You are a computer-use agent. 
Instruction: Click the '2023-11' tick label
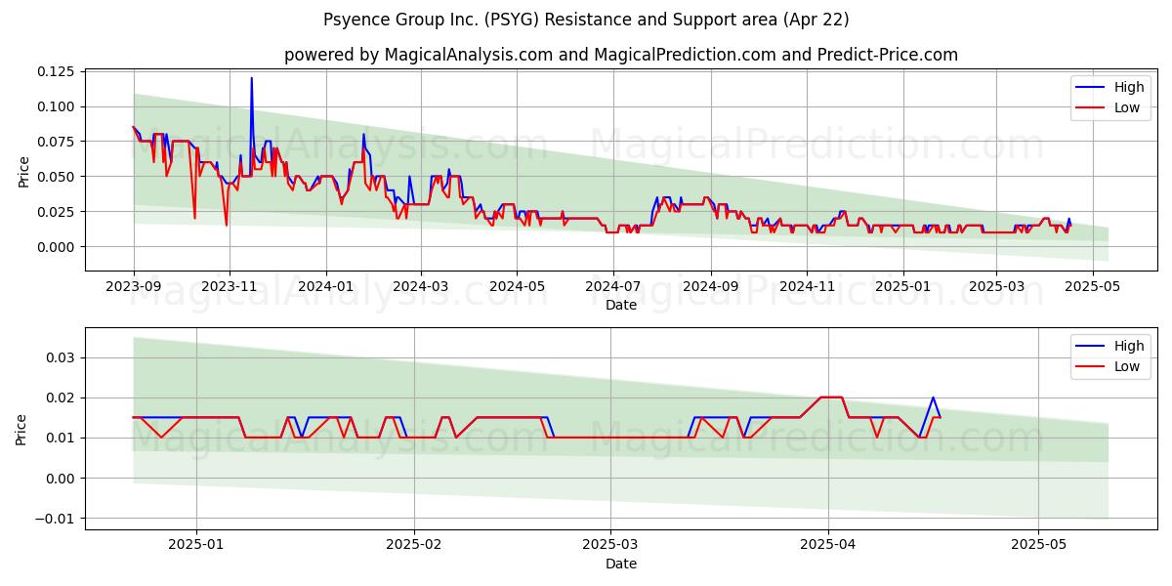230,286
